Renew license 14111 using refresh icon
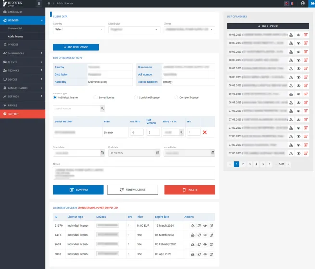The height and width of the screenshot is (269, 315). click(199, 235)
